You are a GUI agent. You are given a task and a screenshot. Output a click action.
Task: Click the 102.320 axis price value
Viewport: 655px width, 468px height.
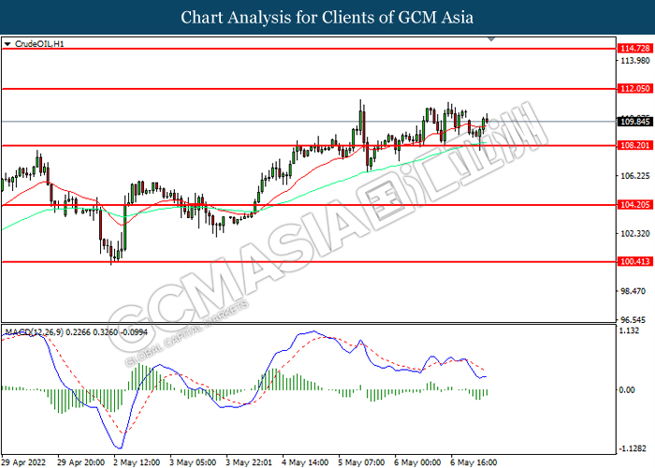635,234
